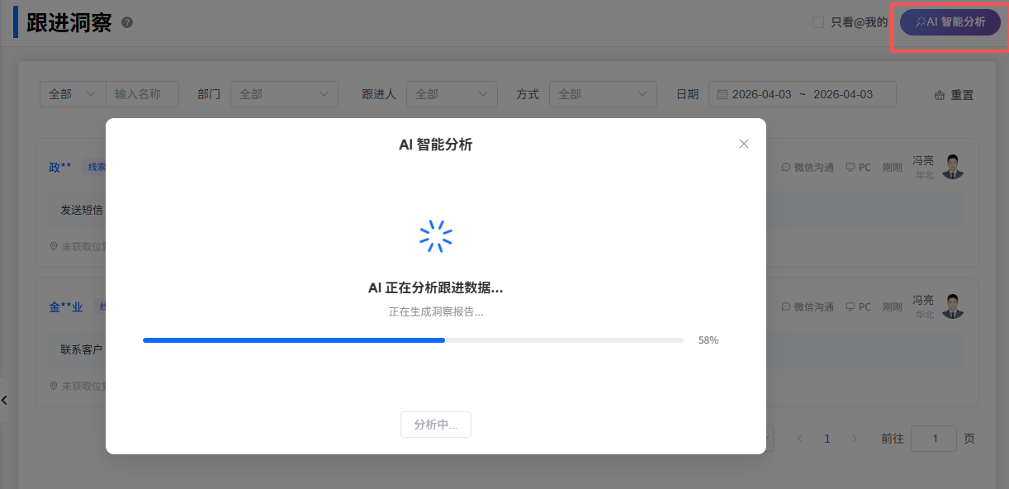Click the location pin icon under 联系客户

[54, 386]
